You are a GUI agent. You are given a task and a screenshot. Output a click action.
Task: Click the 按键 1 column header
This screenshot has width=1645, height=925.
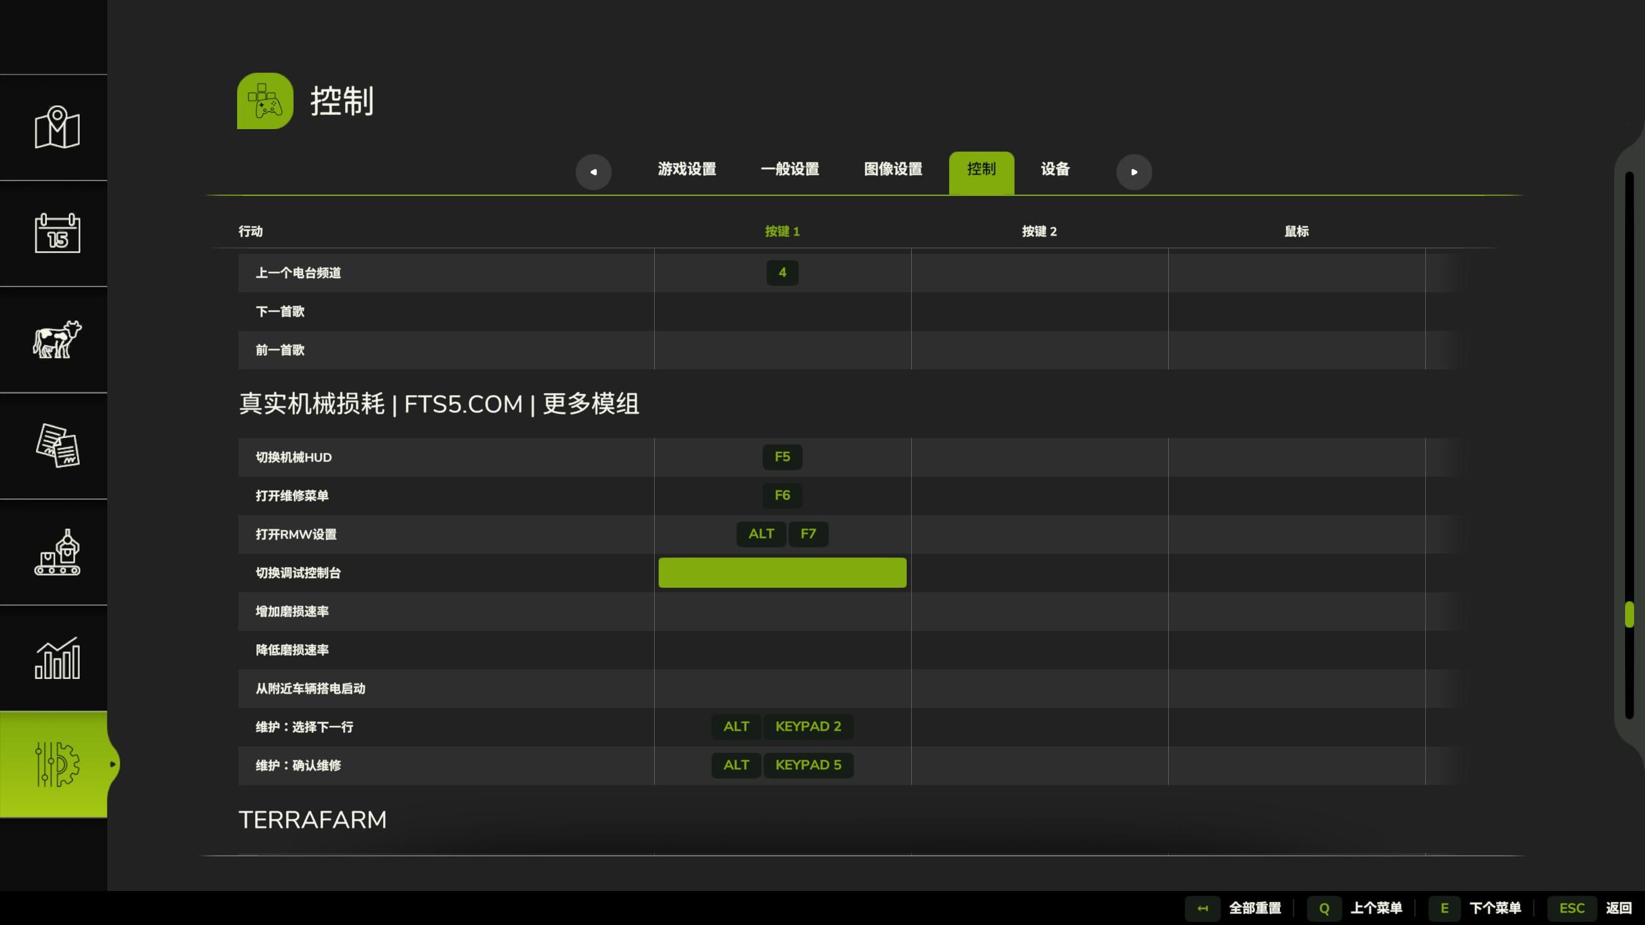pyautogui.click(x=782, y=231)
